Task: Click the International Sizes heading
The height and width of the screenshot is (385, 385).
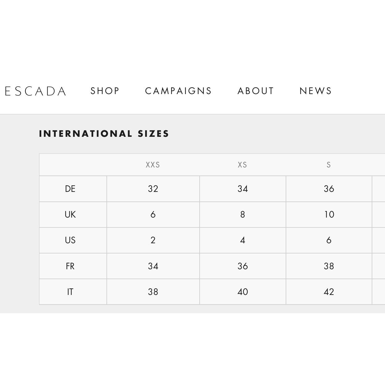Action: 104,134
